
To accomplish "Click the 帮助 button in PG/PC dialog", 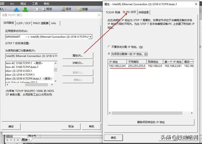I will (x=92, y=126).
